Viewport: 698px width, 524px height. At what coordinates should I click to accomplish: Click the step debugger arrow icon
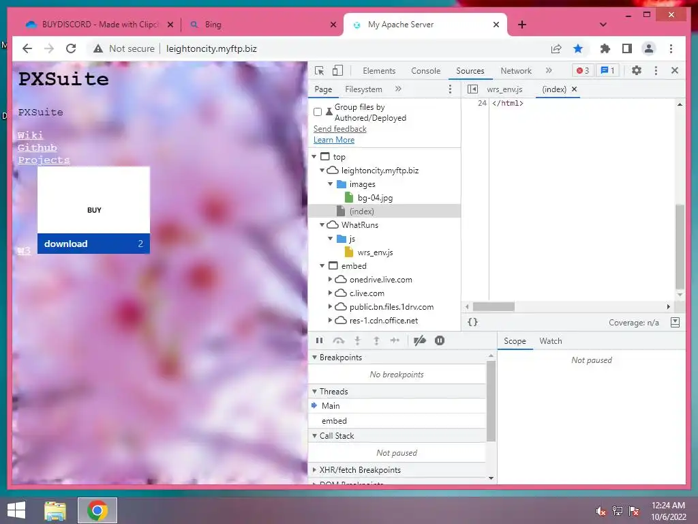coord(395,341)
